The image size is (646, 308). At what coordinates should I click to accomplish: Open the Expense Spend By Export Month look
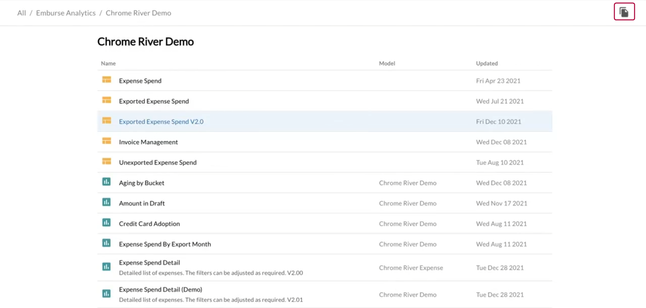point(165,244)
